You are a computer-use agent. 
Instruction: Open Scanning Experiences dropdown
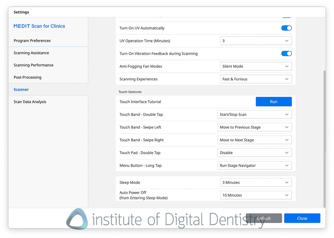click(255, 79)
